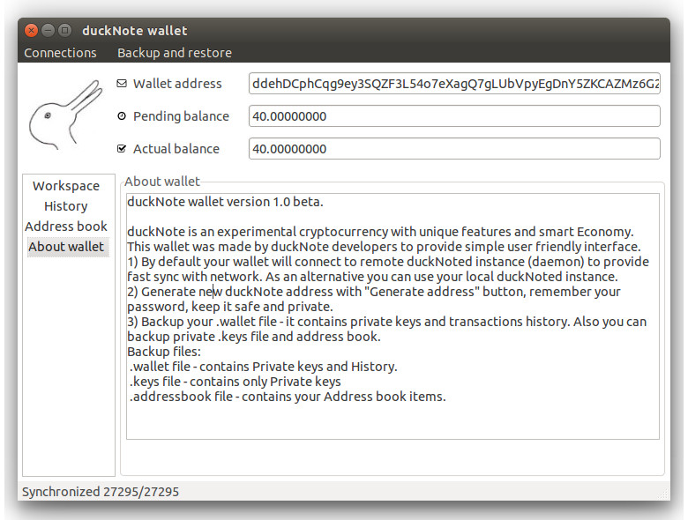Open the History section

click(66, 206)
